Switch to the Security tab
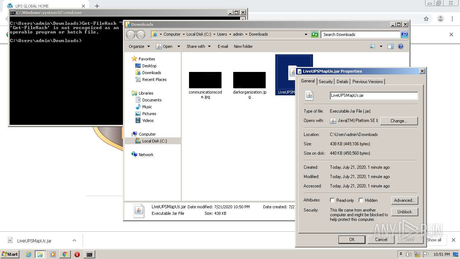The height and width of the screenshot is (259, 460). click(326, 82)
